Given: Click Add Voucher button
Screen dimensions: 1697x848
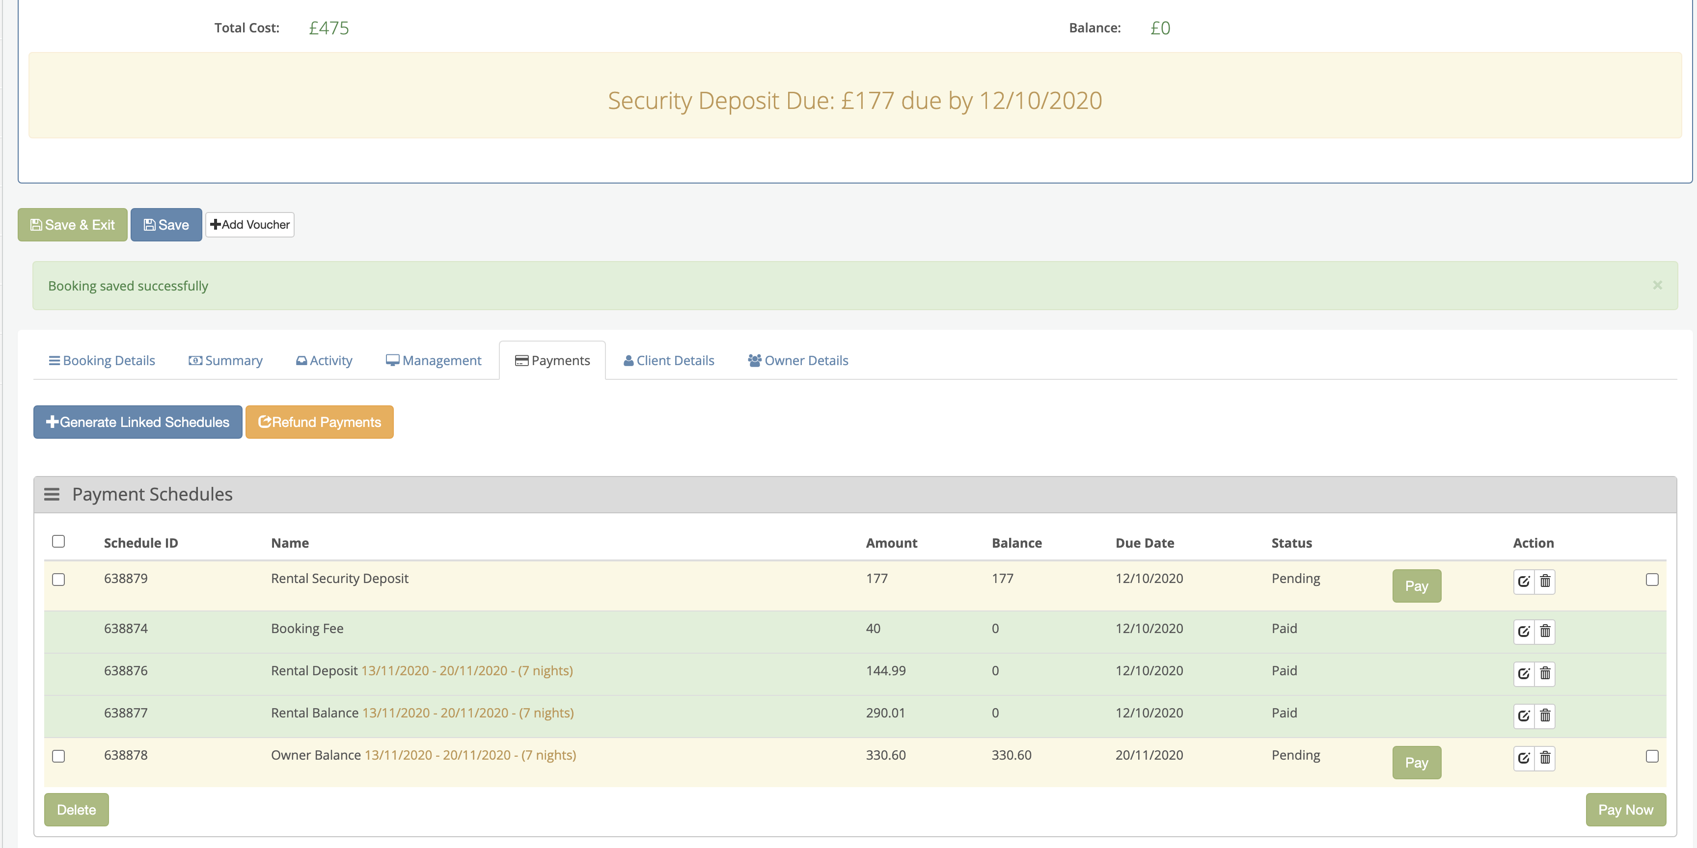Looking at the screenshot, I should point(249,224).
